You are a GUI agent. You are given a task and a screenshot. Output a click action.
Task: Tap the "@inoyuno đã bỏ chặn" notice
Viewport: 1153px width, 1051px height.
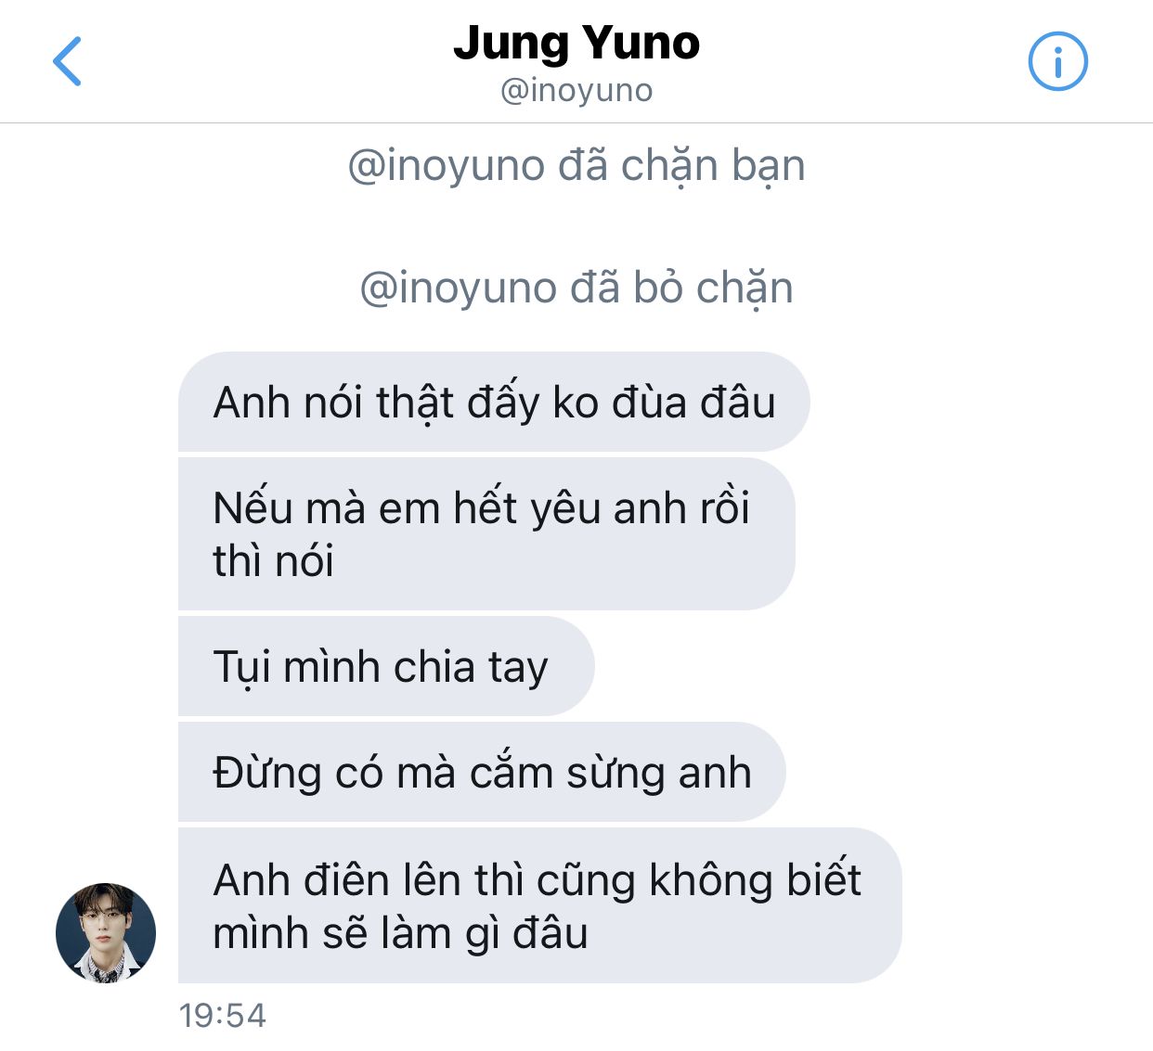pyautogui.click(x=576, y=288)
